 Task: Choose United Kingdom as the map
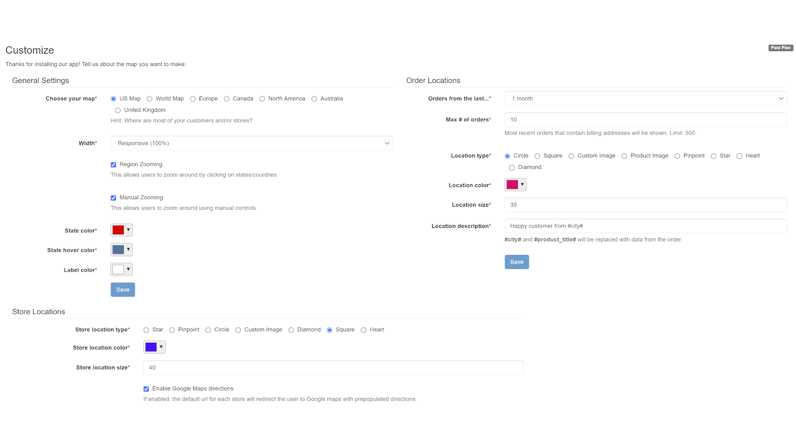117,110
